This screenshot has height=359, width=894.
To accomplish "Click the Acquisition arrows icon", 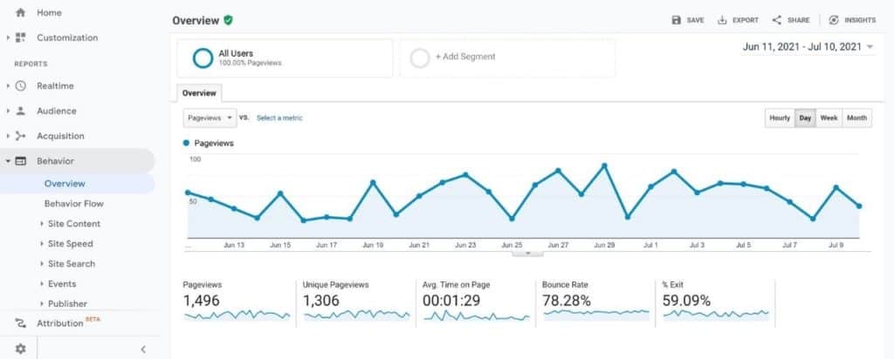I will pos(21,136).
